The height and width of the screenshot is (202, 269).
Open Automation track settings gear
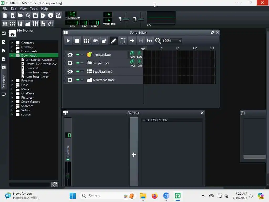coord(70,80)
